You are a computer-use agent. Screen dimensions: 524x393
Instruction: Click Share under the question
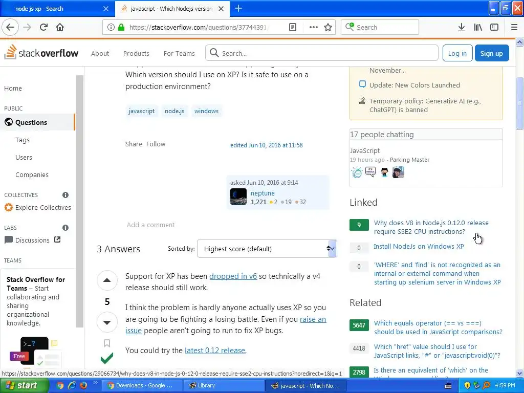click(134, 144)
